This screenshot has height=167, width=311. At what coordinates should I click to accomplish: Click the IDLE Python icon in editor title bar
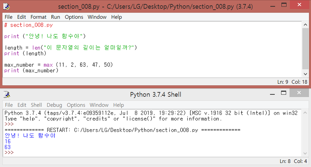click(7, 7)
